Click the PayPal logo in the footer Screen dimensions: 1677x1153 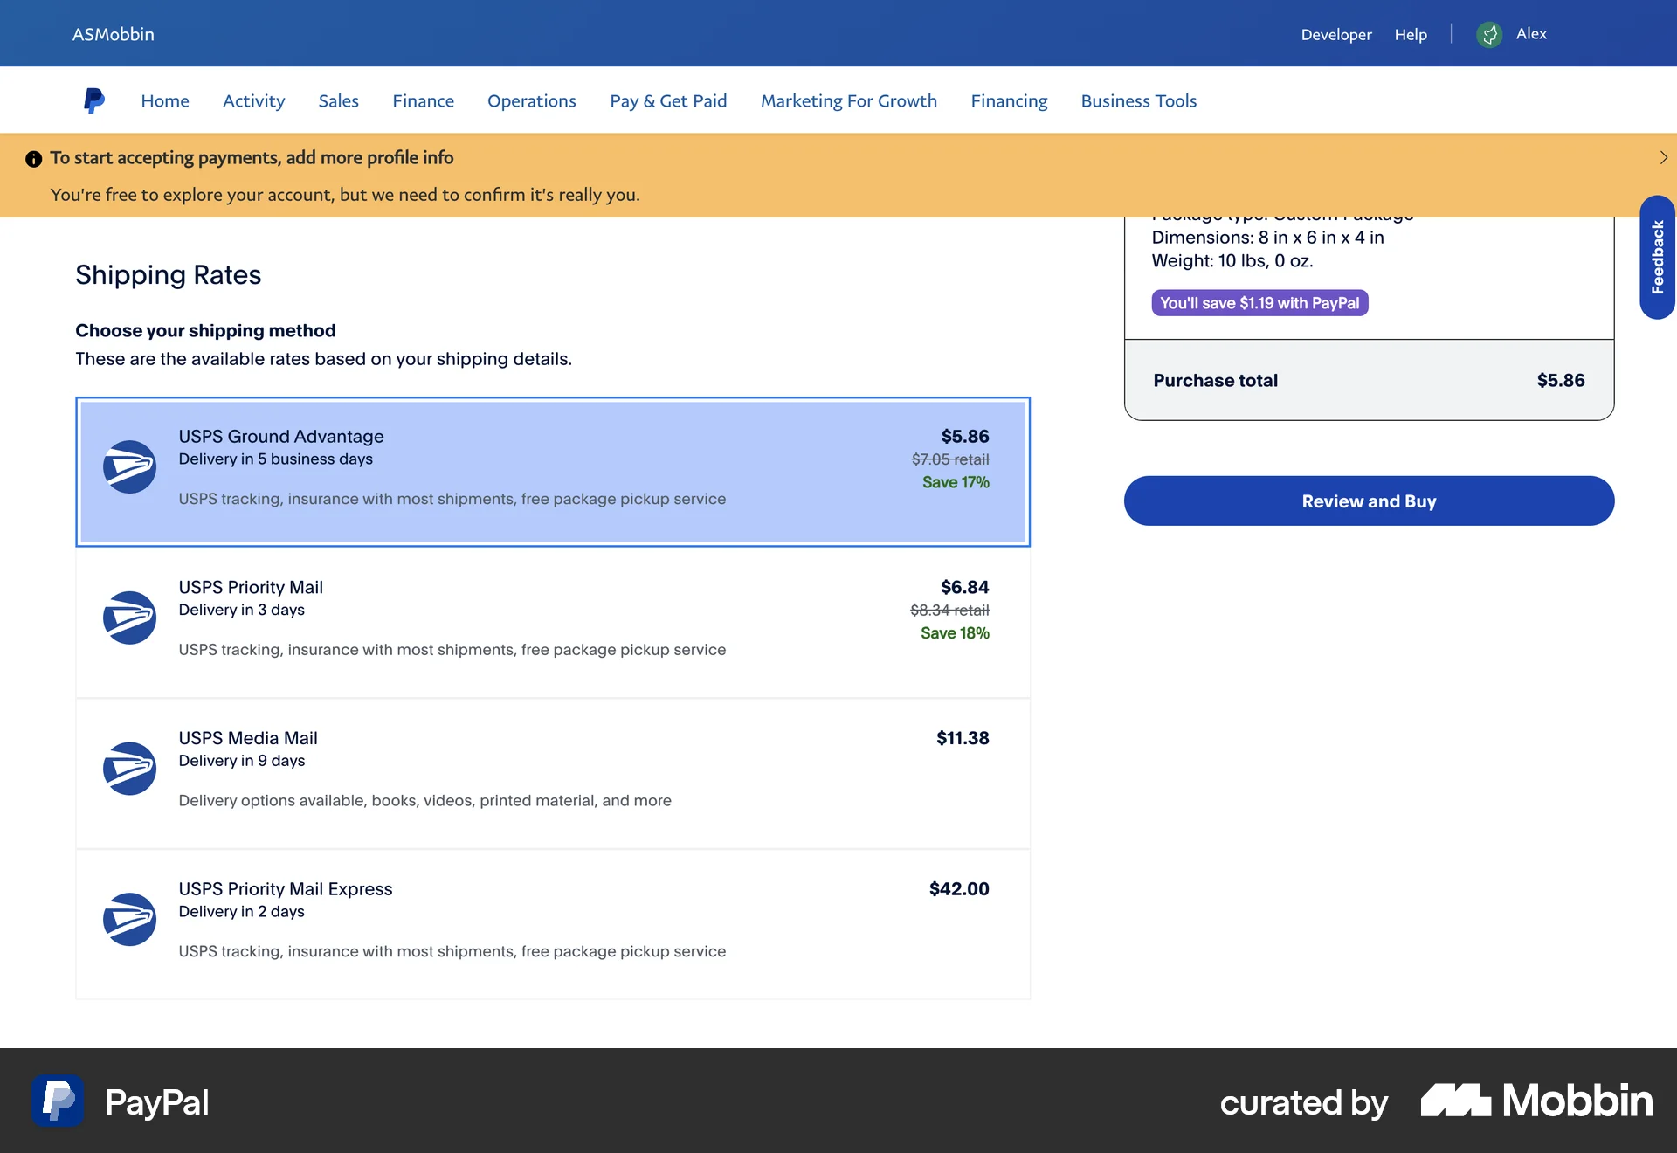(x=58, y=1101)
